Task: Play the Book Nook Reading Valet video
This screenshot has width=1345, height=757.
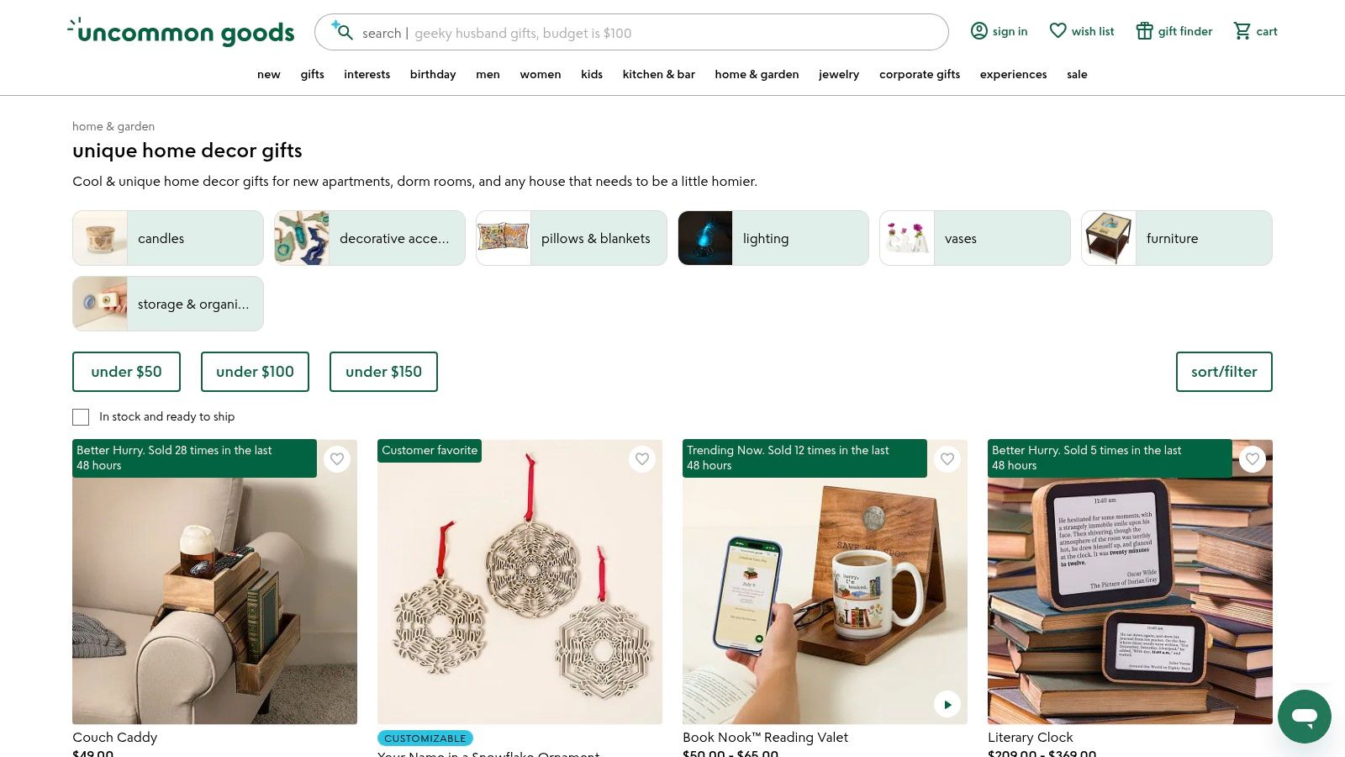Action: (947, 704)
